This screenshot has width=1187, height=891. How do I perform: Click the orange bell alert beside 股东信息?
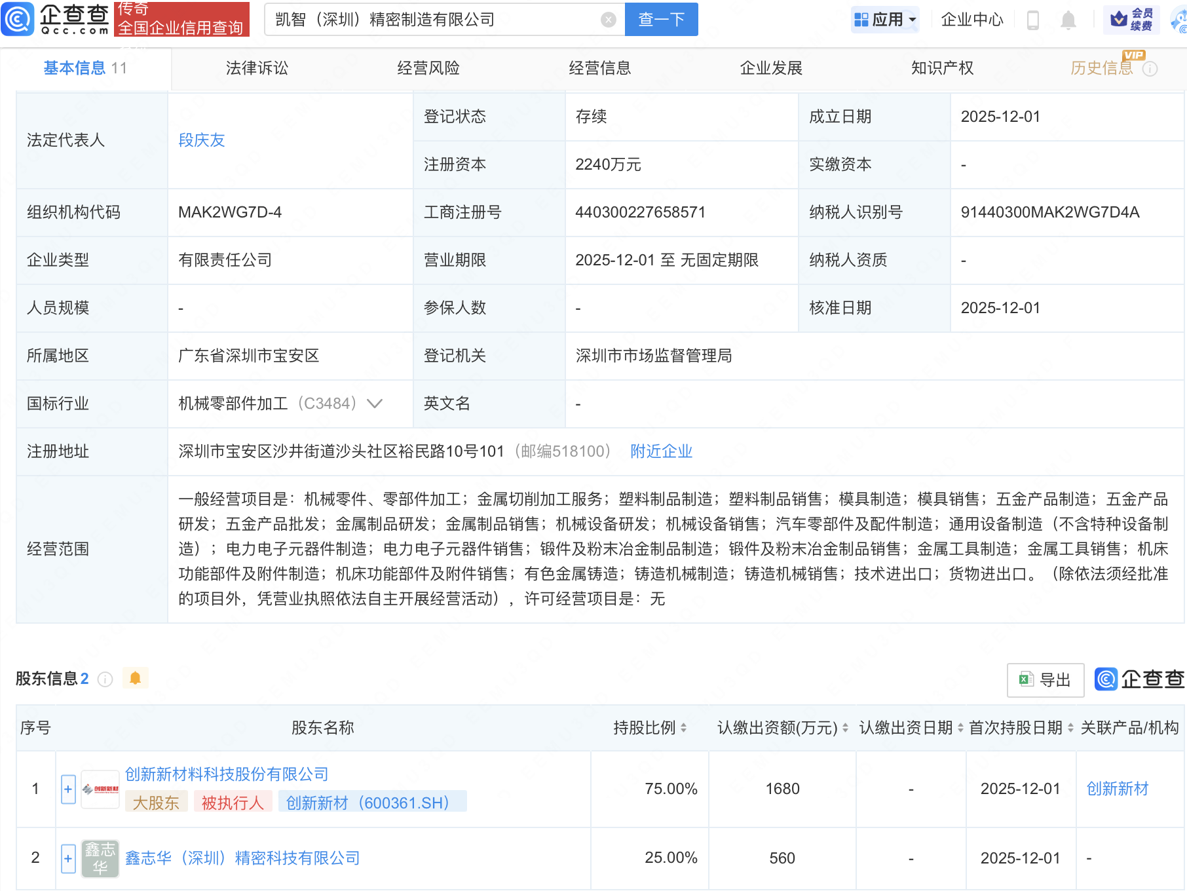click(136, 678)
